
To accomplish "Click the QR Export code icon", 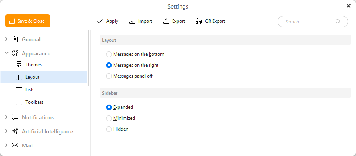I will 199,21.
